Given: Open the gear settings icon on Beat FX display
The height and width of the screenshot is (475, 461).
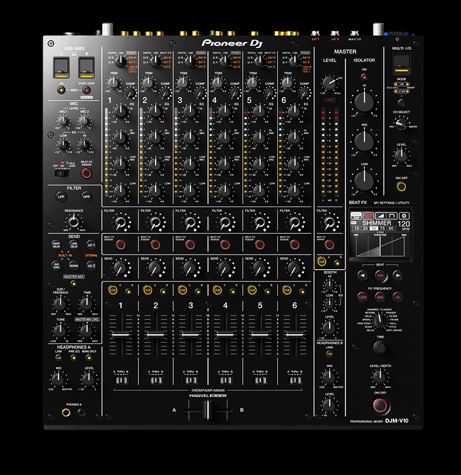Looking at the screenshot, I should pyautogui.click(x=404, y=216).
